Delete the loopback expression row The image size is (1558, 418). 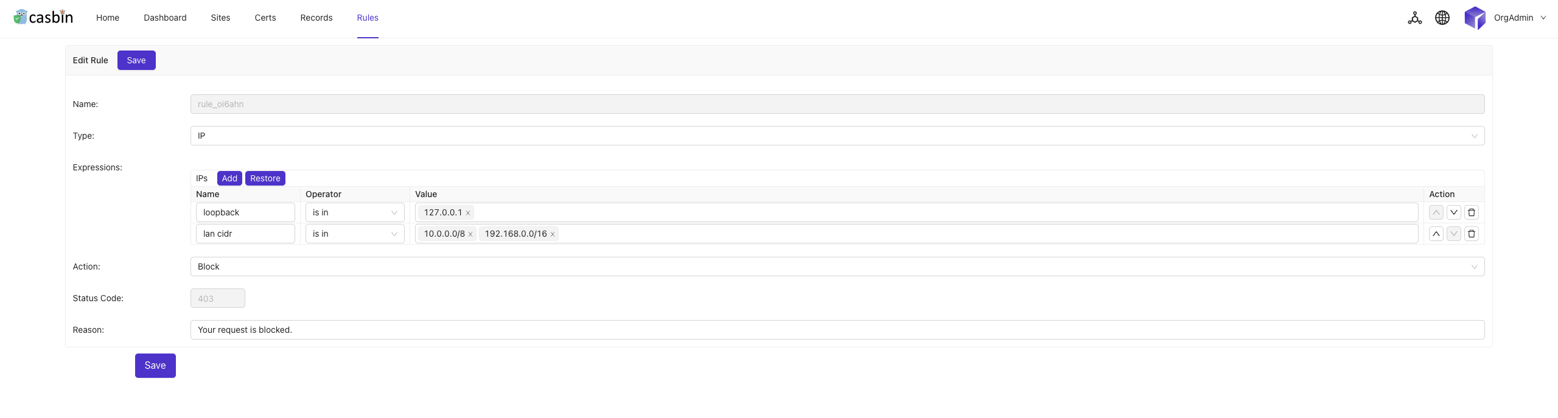coord(1472,212)
